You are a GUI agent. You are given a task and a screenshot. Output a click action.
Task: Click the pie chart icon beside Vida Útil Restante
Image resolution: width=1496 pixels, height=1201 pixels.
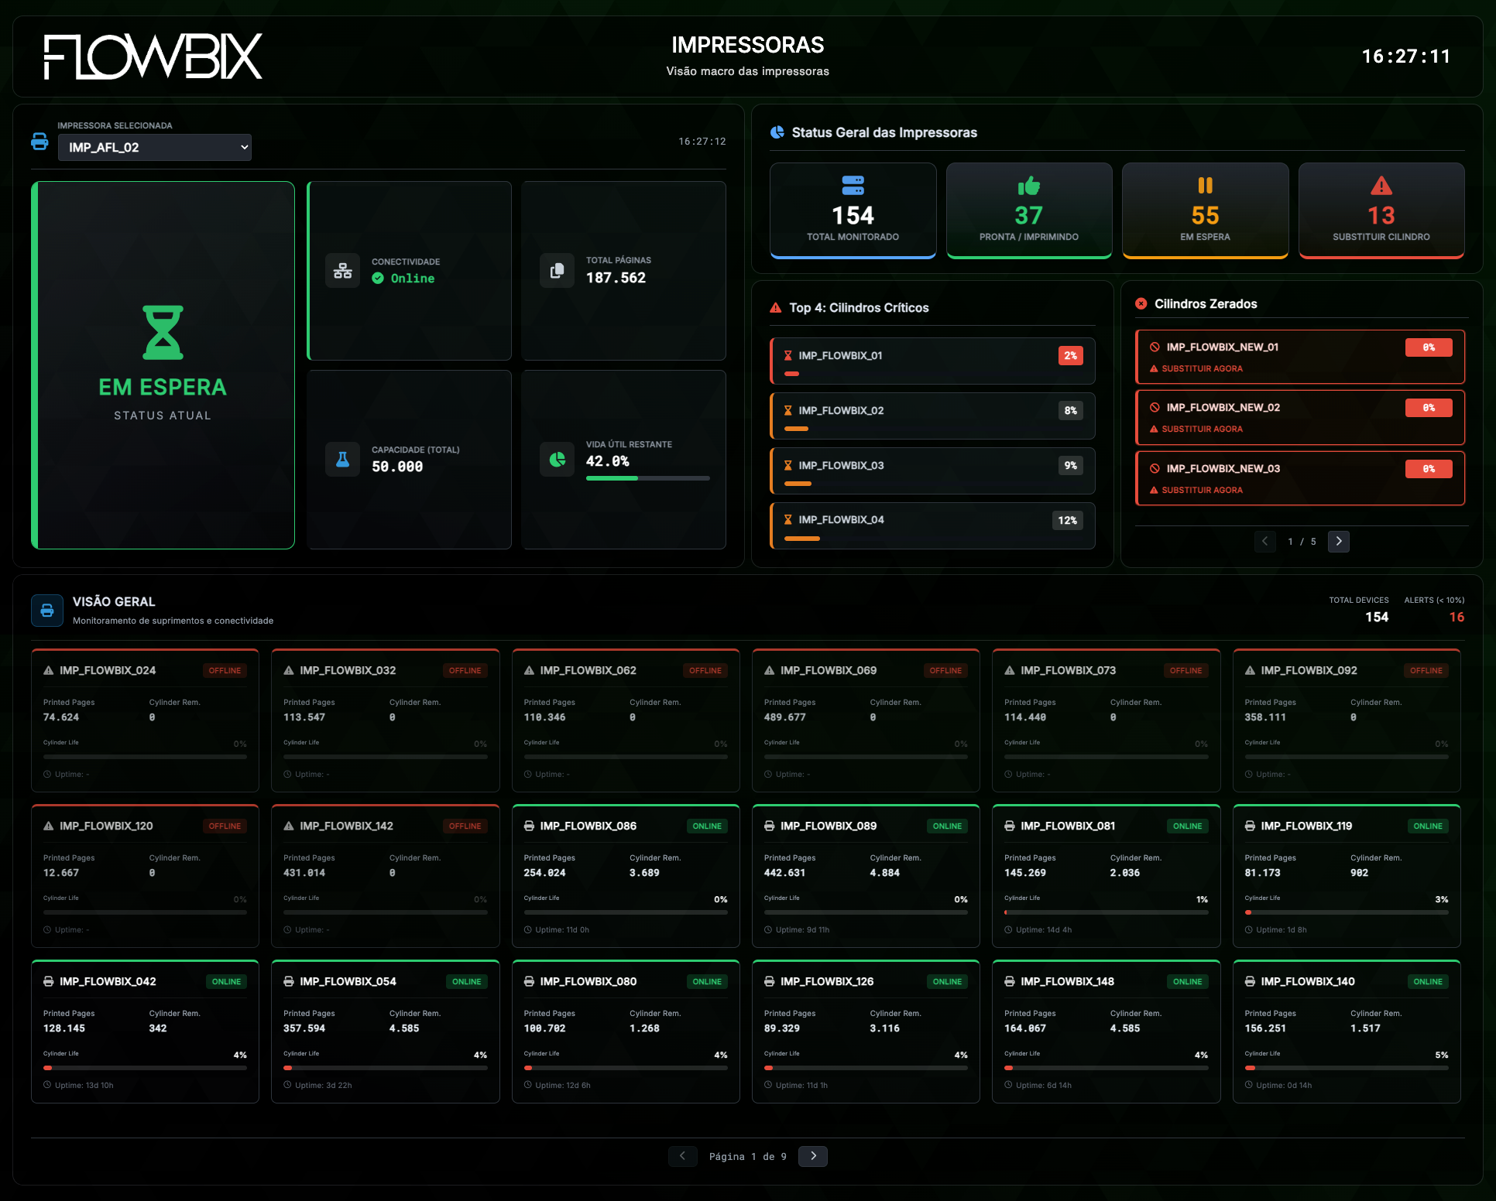[557, 460]
